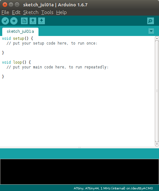Click the editor scrollbar down arrow

pyautogui.click(x=157, y=144)
